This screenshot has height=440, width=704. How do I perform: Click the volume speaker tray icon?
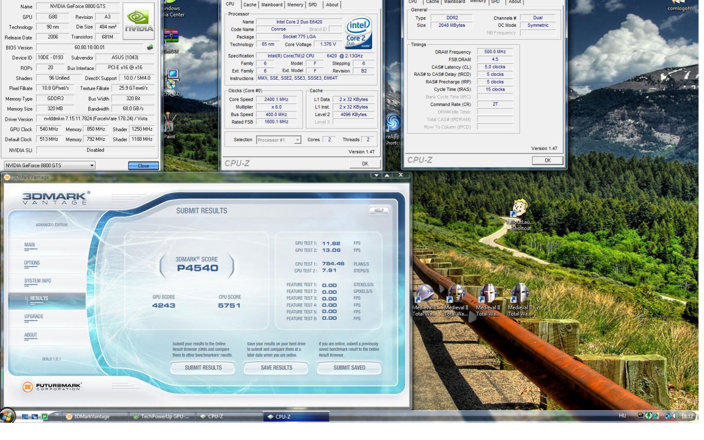click(676, 416)
